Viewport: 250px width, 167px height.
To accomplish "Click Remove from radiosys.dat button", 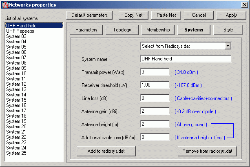I will [207, 151].
